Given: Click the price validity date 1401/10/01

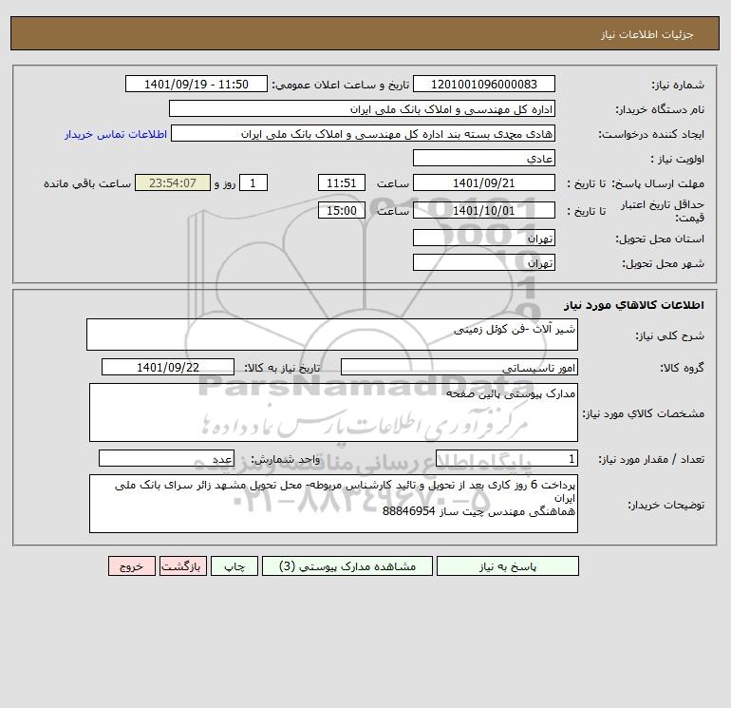Looking at the screenshot, I should click(484, 210).
